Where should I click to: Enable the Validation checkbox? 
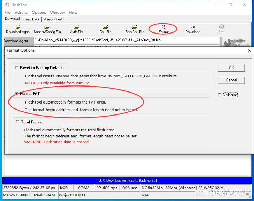[x=220, y=95]
